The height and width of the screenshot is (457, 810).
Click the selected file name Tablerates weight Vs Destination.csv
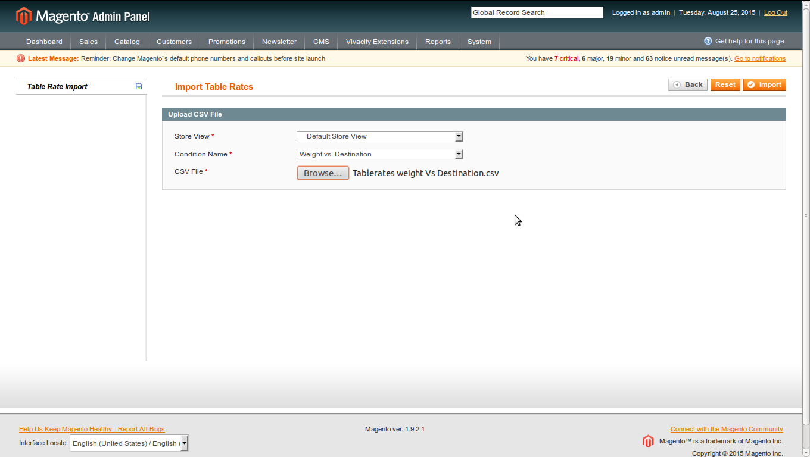pos(426,173)
